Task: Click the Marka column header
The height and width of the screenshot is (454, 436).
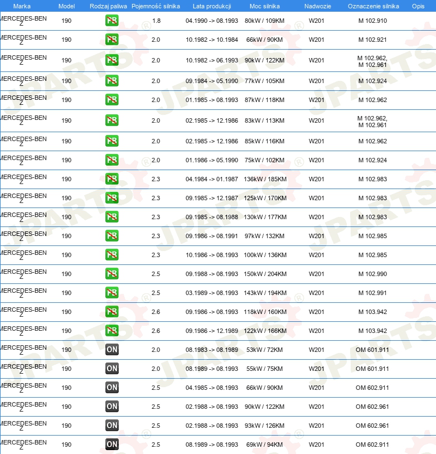Action: pos(22,6)
